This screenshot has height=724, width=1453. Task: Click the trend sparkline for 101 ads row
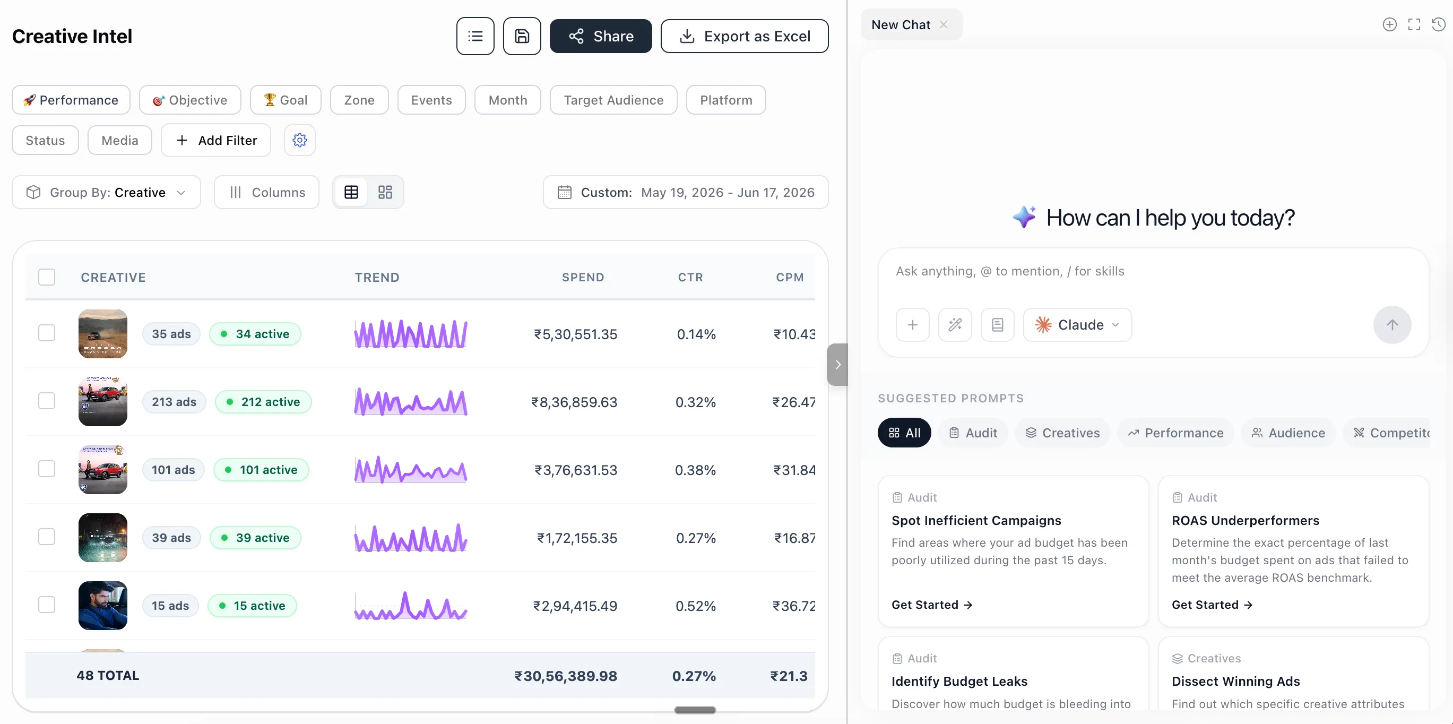click(x=411, y=470)
